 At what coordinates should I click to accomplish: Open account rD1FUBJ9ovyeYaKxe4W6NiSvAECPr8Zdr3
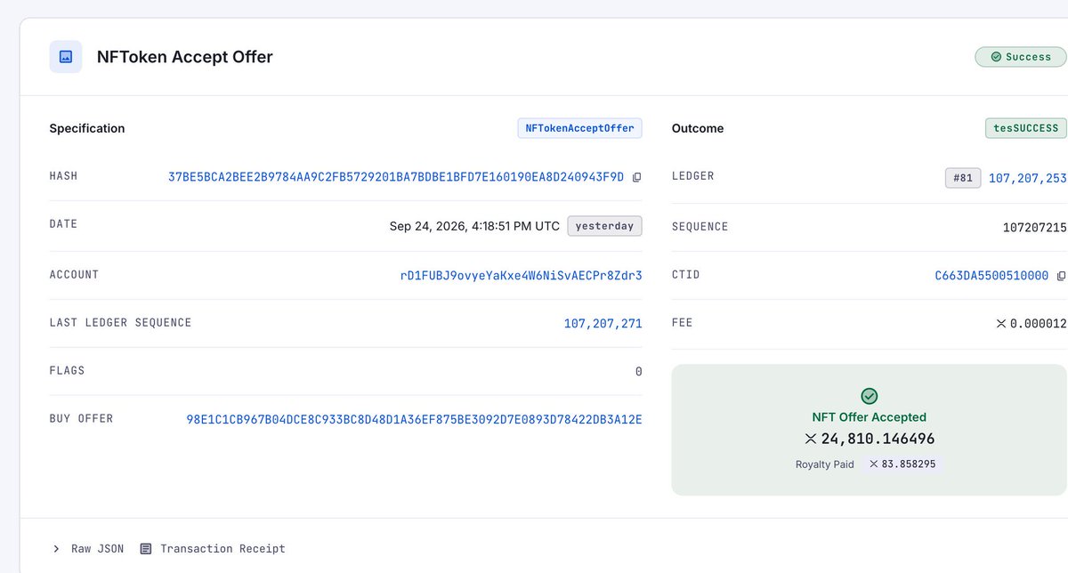coord(522,276)
